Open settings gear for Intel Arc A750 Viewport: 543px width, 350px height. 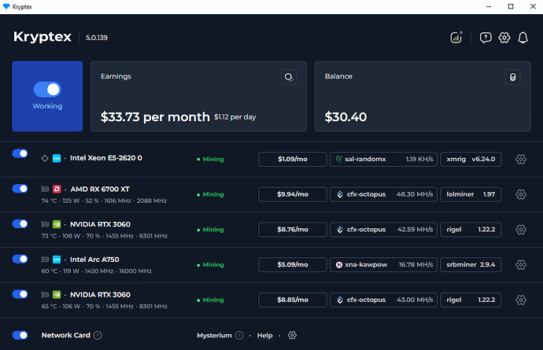point(521,264)
